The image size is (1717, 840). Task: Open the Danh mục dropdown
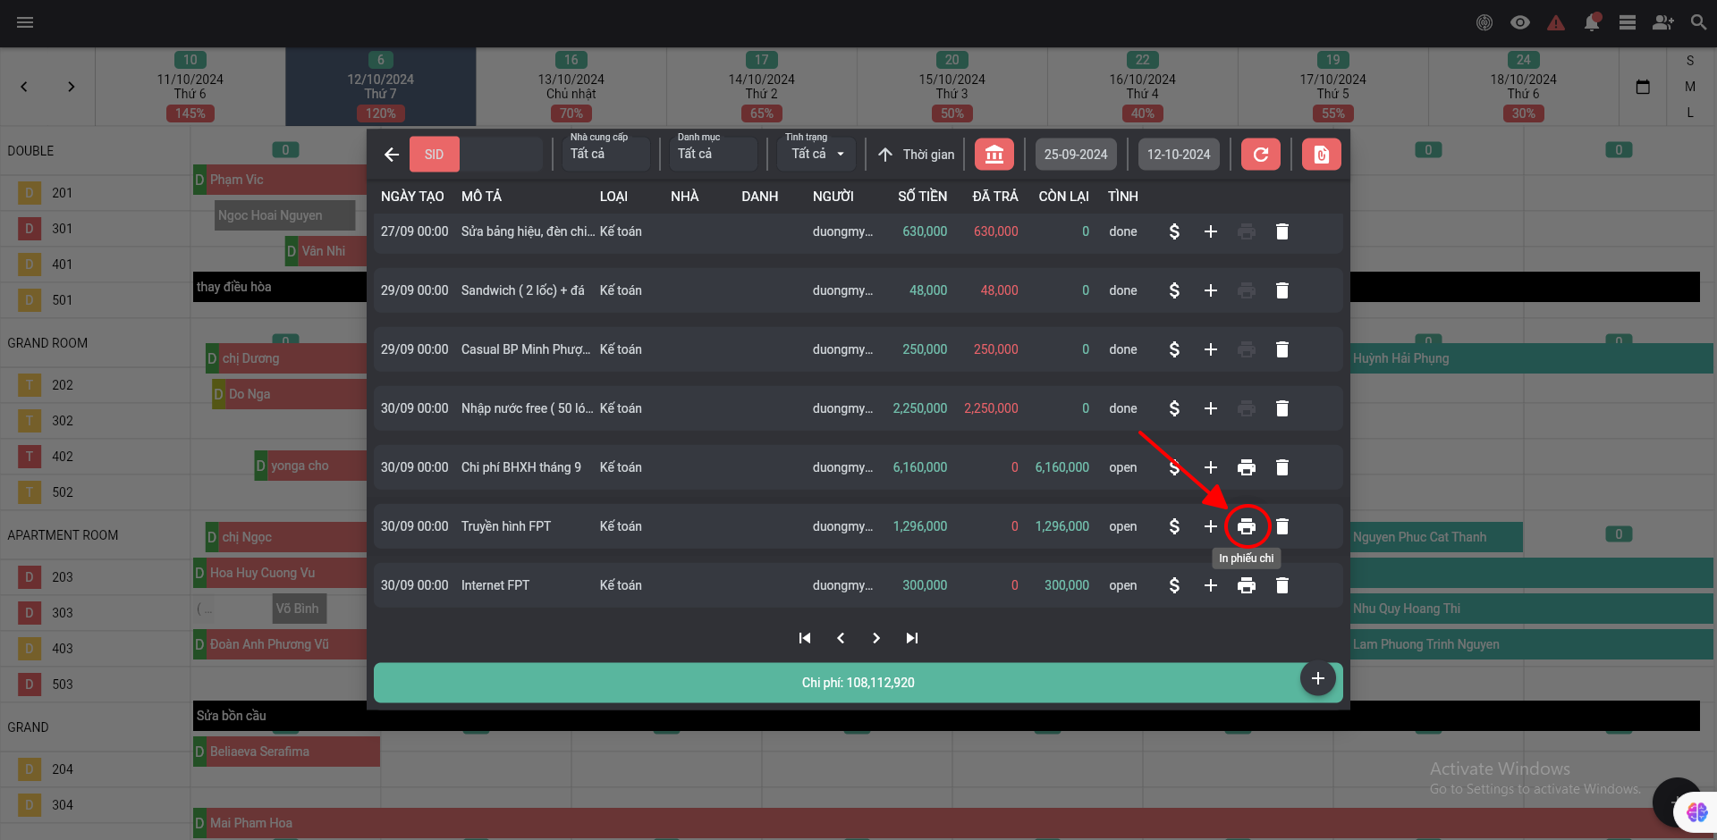pyautogui.click(x=715, y=153)
